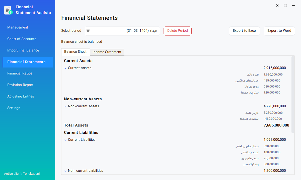This screenshot has width=301, height=180.
Task: Click the value 300,000,000
Action: [272, 164]
